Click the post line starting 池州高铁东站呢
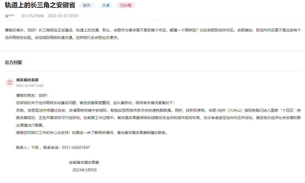 pyautogui.click(x=62, y=38)
